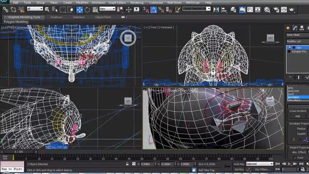Toggle keyboard shortcut override icon
This screenshot has height=174, width=309.
(x=137, y=9)
